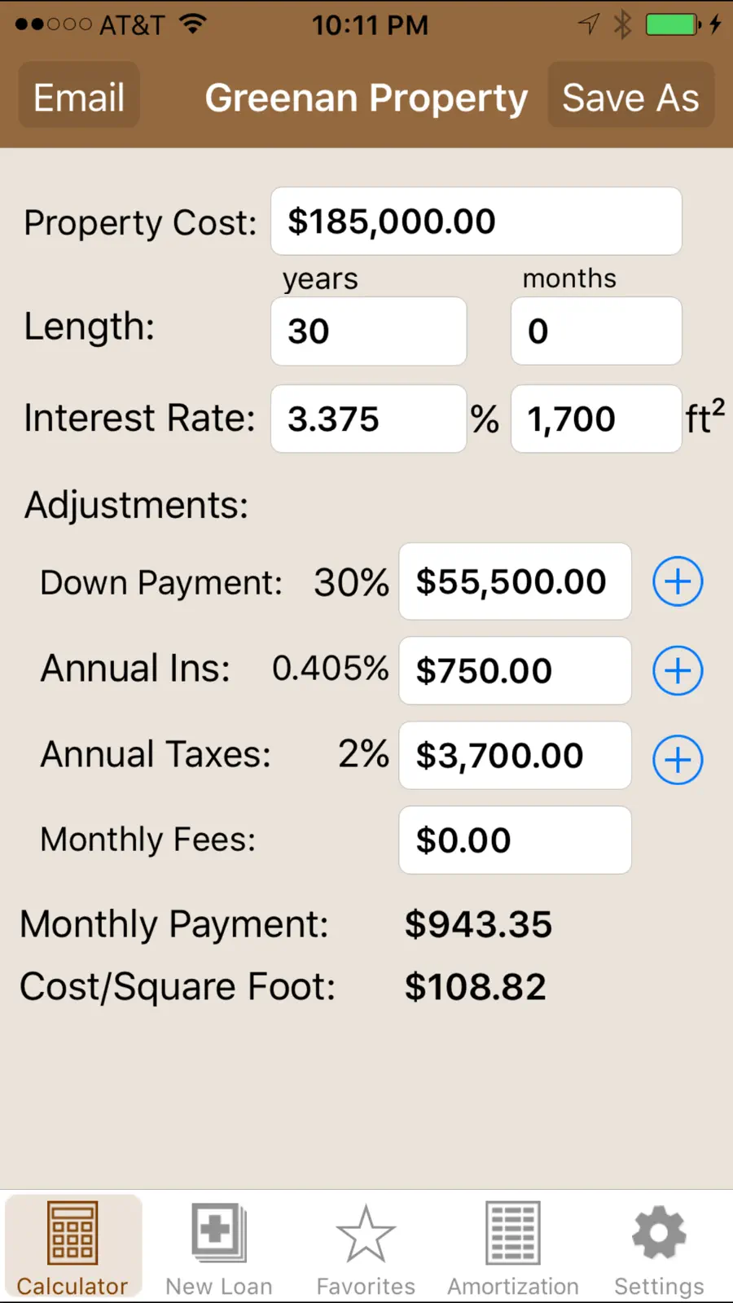Edit the Annual Ins amount $750.00
Image resolution: width=733 pixels, height=1303 pixels.
[x=516, y=671]
